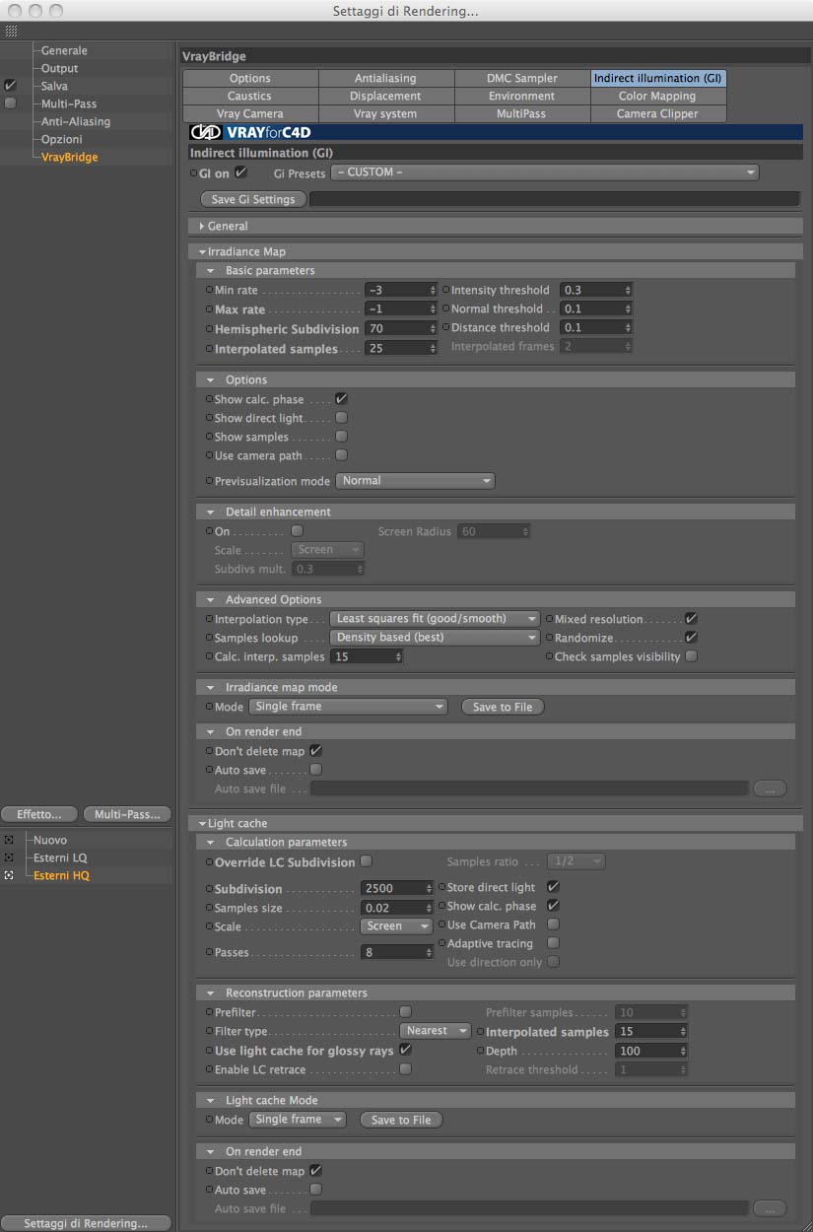Open the Color Mapping tab
This screenshot has height=1232, width=813.
[657, 96]
